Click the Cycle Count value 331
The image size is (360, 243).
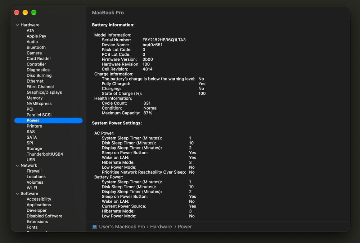click(147, 103)
